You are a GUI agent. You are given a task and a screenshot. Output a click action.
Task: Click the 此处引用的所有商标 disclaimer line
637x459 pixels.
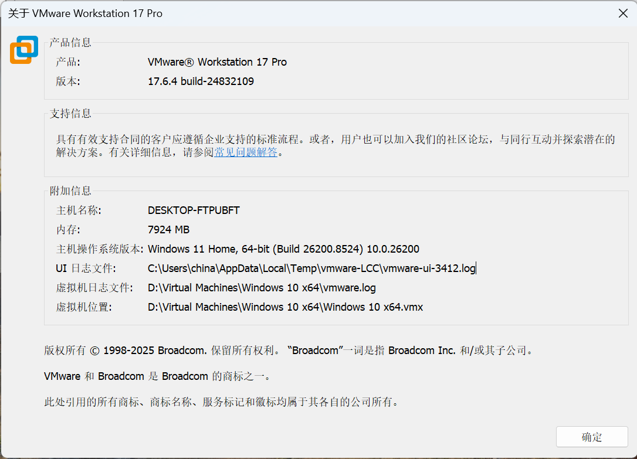pos(222,402)
